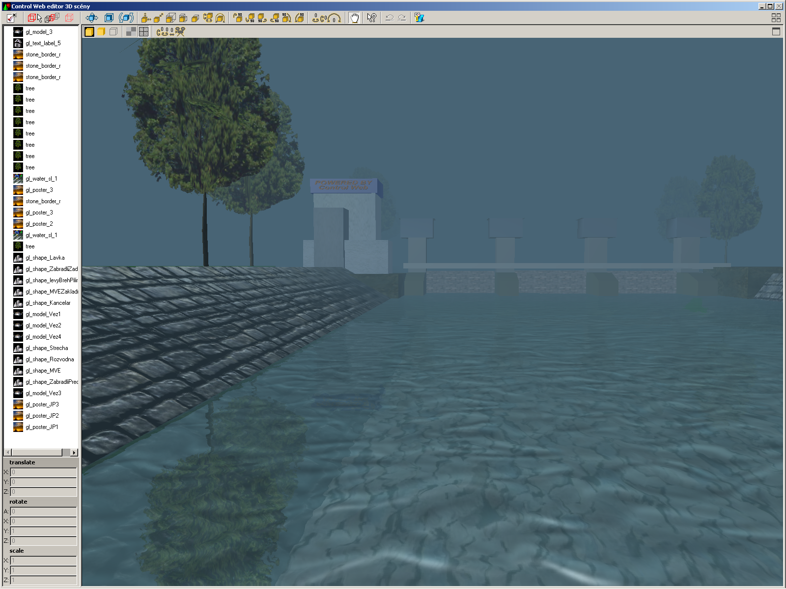Viewport: 786px width, 589px height.
Task: Click the movie camera icon
Action: pos(180,32)
